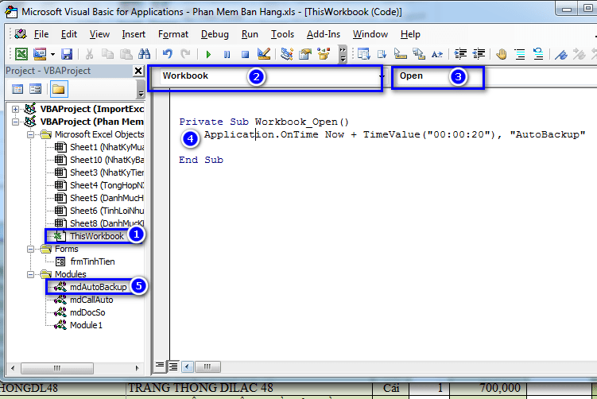Click the Comment Block icon
597x399 pixels.
pos(520,54)
